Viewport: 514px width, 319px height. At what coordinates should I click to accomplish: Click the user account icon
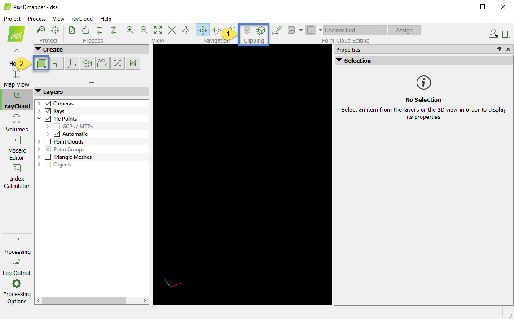point(493,33)
